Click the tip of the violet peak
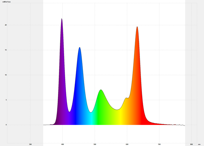This screenshot has width=204, height=146. pos(62,18)
